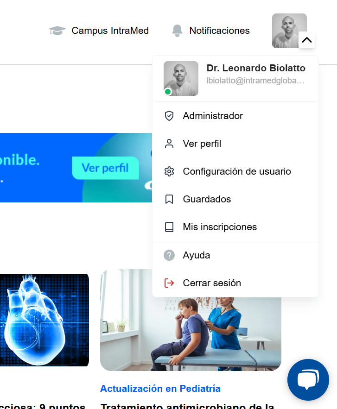The height and width of the screenshot is (409, 337).
Task: Open the blue heart article image
Action: [45, 320]
